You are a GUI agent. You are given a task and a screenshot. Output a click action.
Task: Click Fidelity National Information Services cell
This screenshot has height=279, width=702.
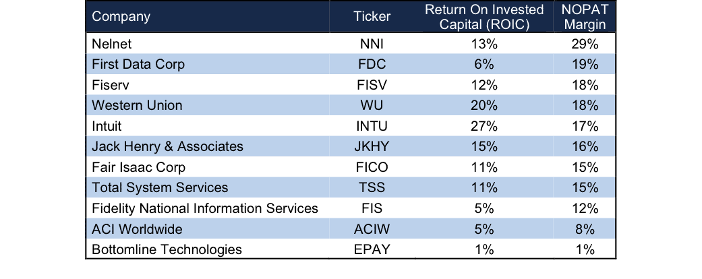(205, 208)
